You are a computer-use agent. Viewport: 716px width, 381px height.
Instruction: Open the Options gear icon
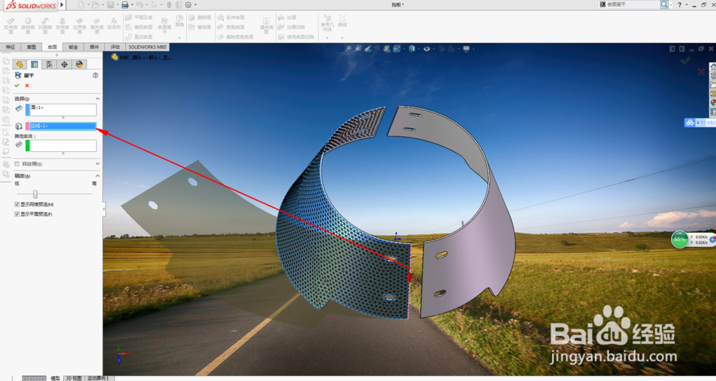tap(188, 5)
